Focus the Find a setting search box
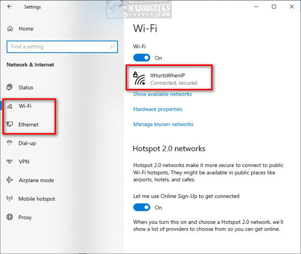This screenshot has height=254, width=301. (62, 47)
